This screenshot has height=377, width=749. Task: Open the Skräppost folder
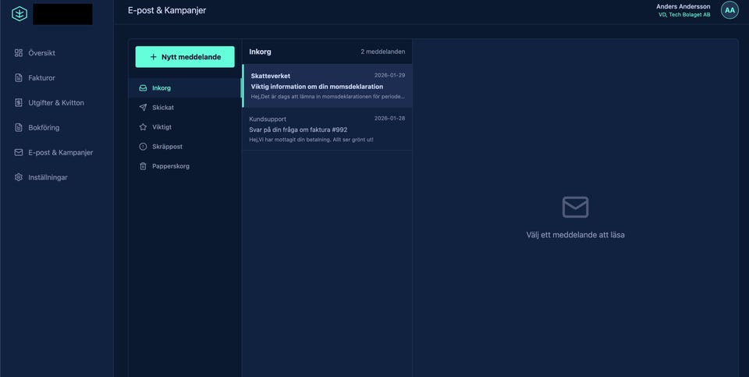click(185, 147)
